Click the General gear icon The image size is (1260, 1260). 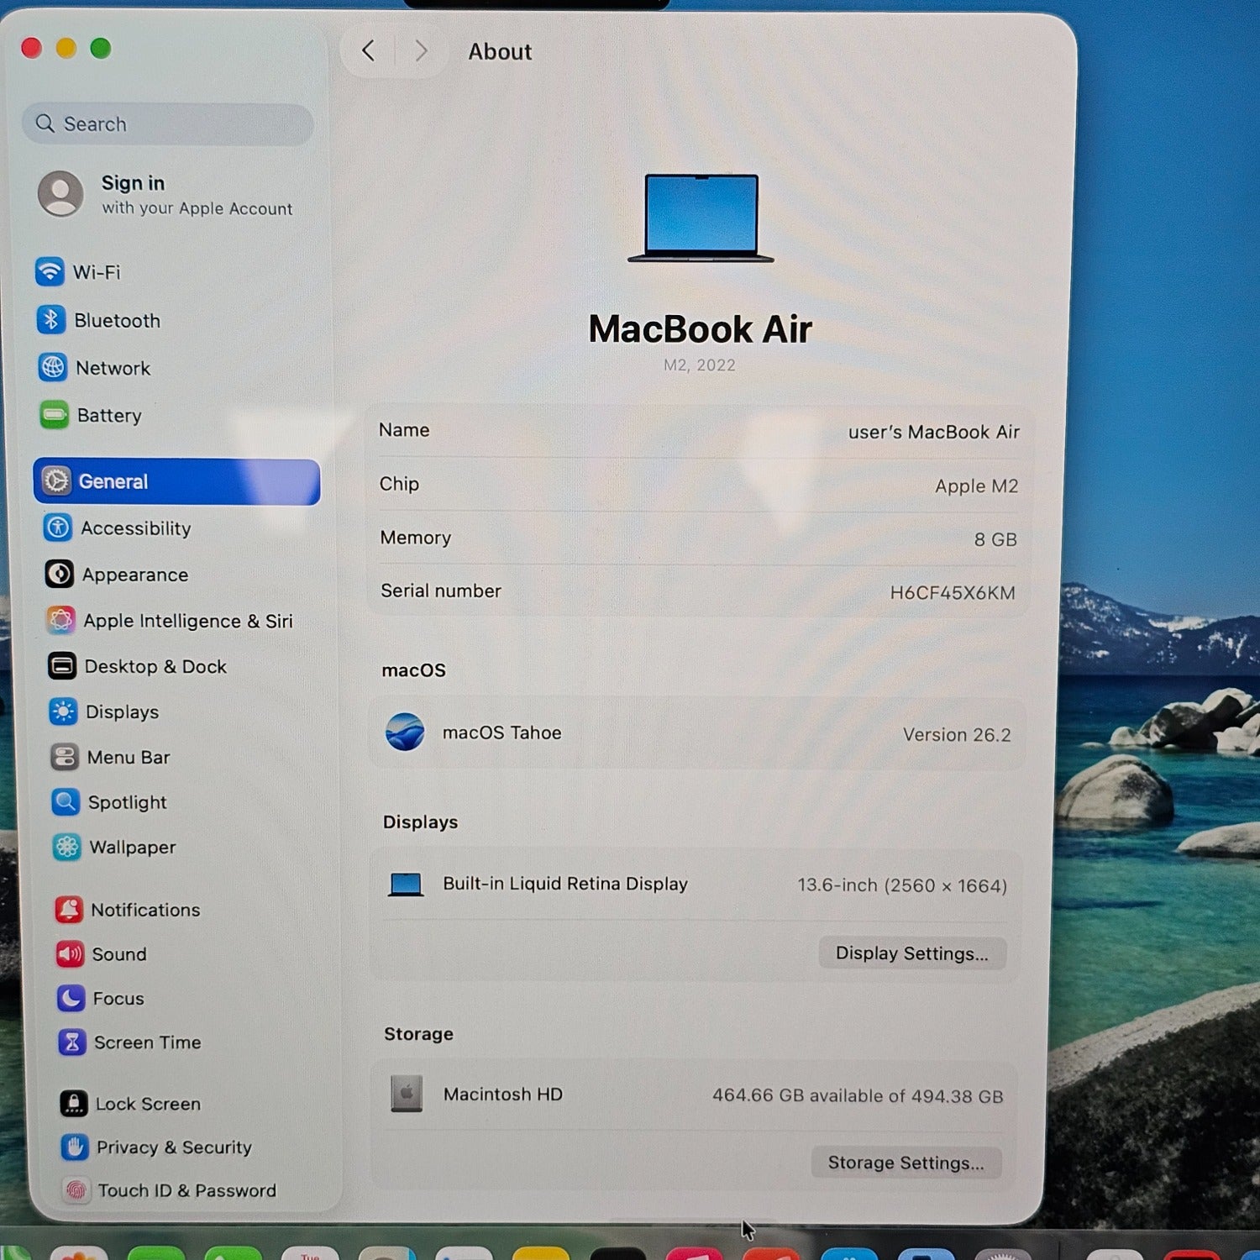pyautogui.click(x=56, y=480)
